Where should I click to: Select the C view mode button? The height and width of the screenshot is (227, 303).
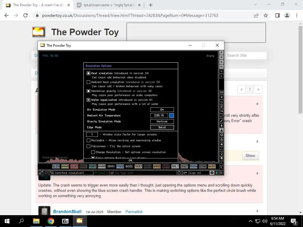click(221, 76)
